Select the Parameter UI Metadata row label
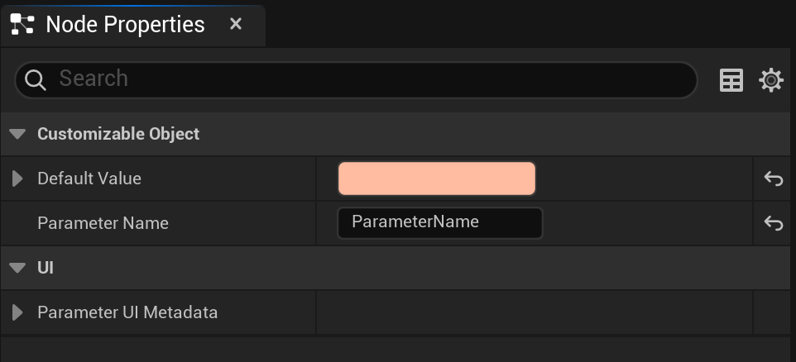The width and height of the screenshot is (796, 362). [127, 312]
